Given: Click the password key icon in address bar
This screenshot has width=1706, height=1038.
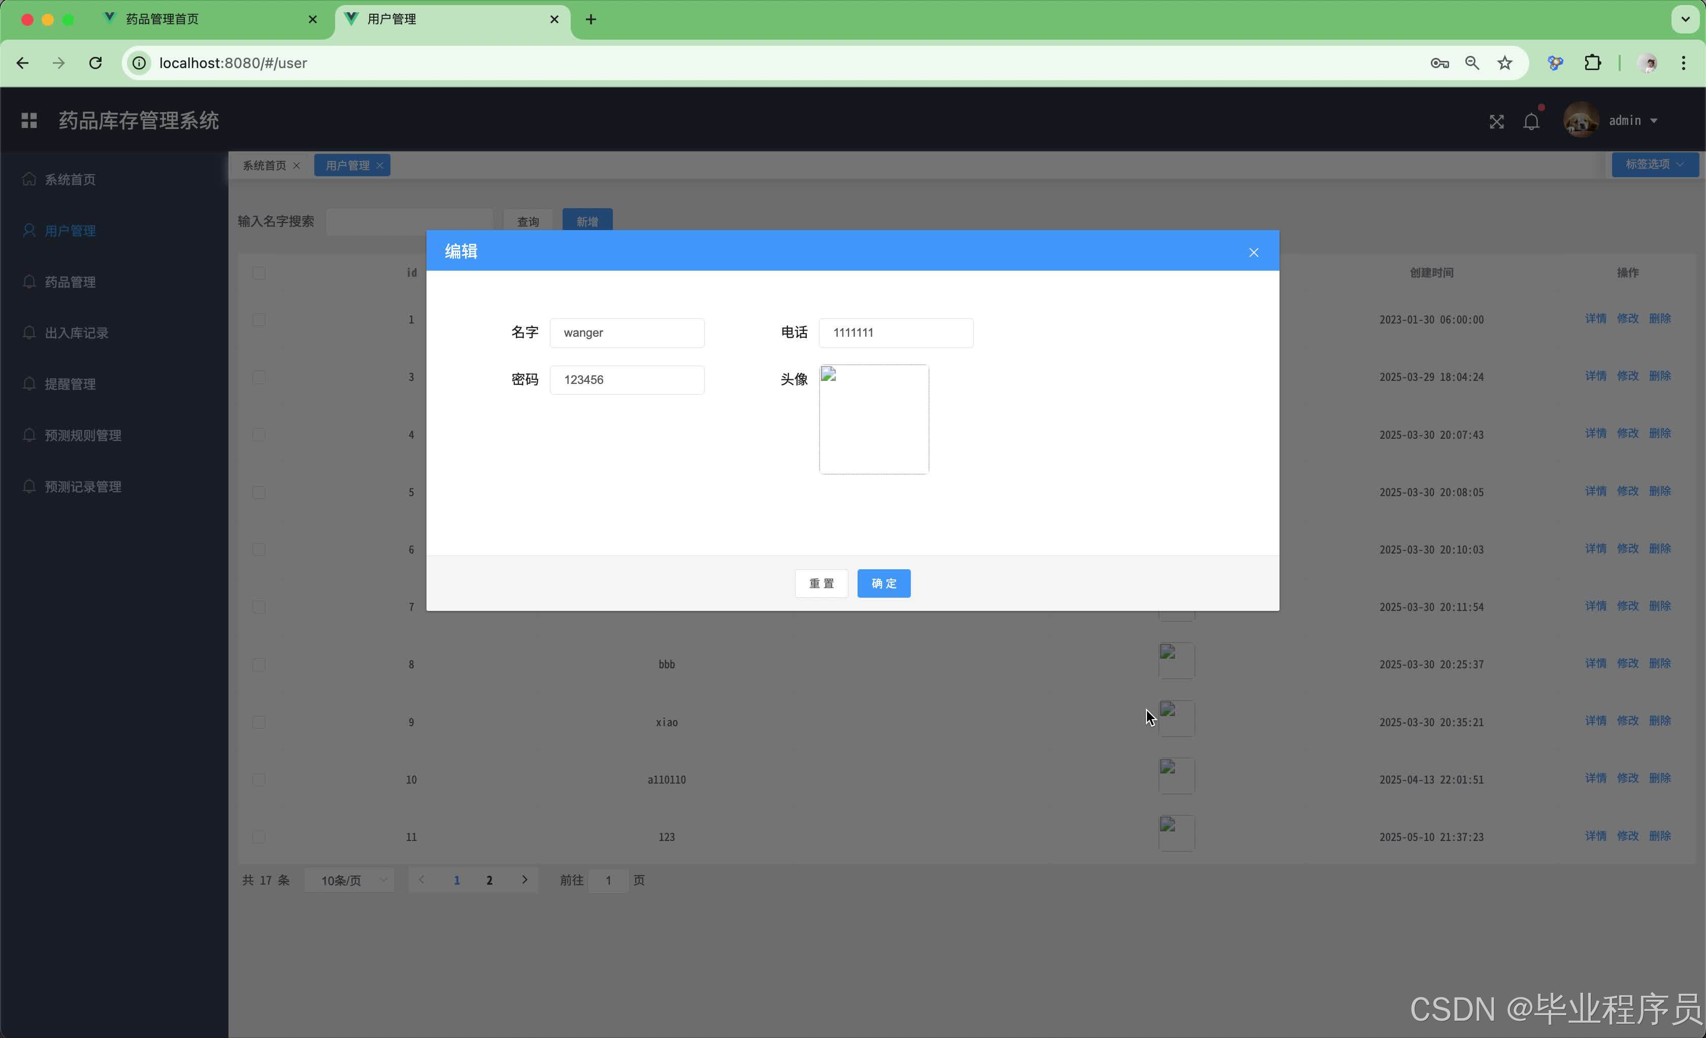Looking at the screenshot, I should coord(1439,63).
